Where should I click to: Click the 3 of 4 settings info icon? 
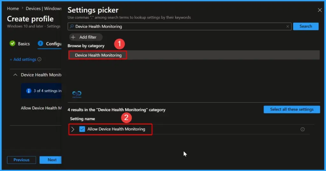pyautogui.click(x=28, y=91)
